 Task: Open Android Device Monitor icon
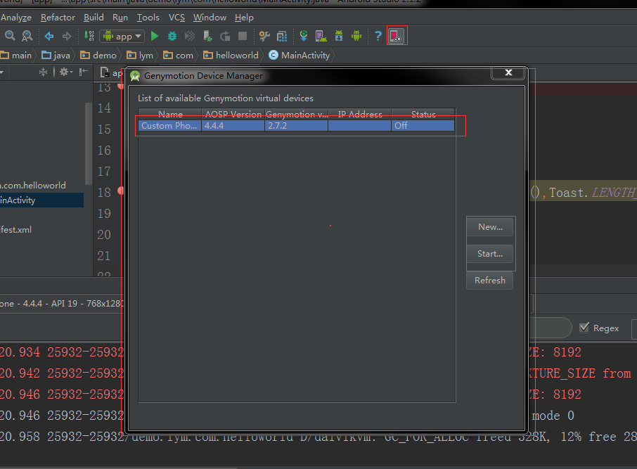click(x=356, y=36)
